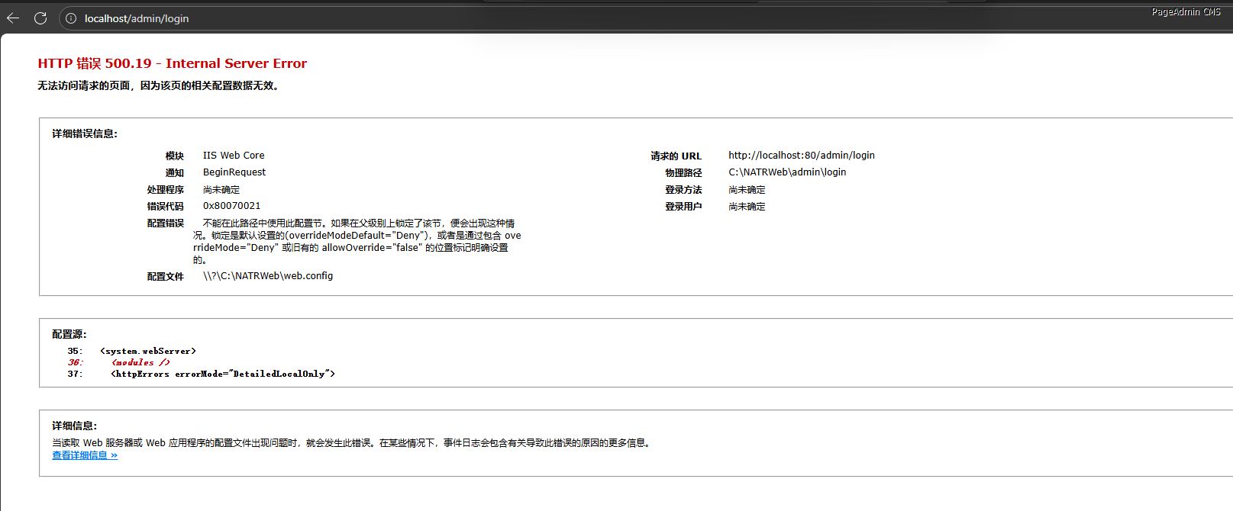The image size is (1233, 511).
Task: Click the 详细信息 section heading
Action: 75,426
